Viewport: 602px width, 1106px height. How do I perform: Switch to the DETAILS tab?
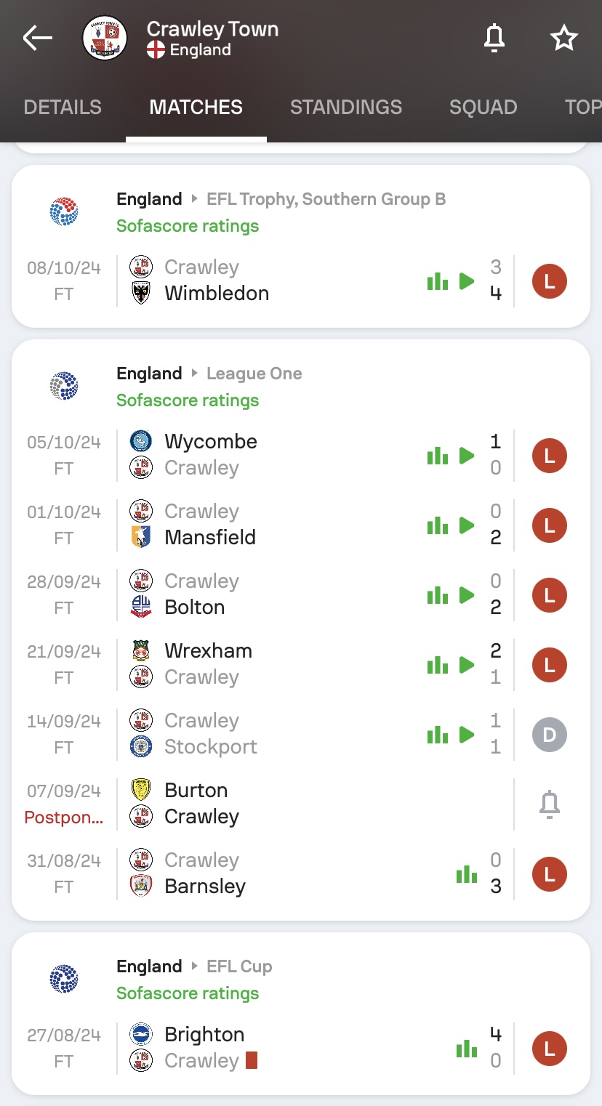[x=63, y=107]
